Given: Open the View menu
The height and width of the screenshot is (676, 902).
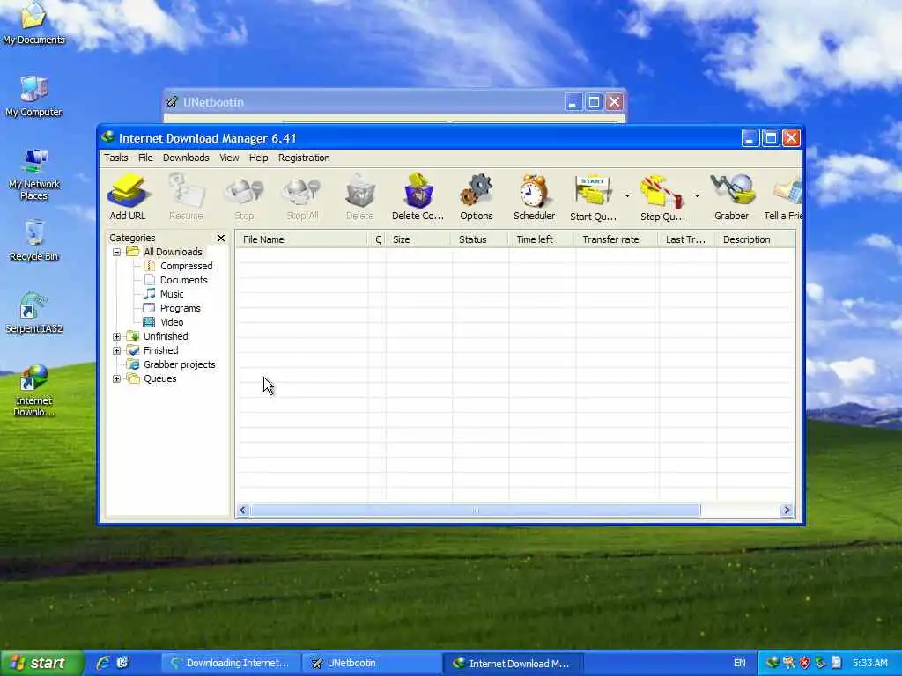Looking at the screenshot, I should pos(229,158).
